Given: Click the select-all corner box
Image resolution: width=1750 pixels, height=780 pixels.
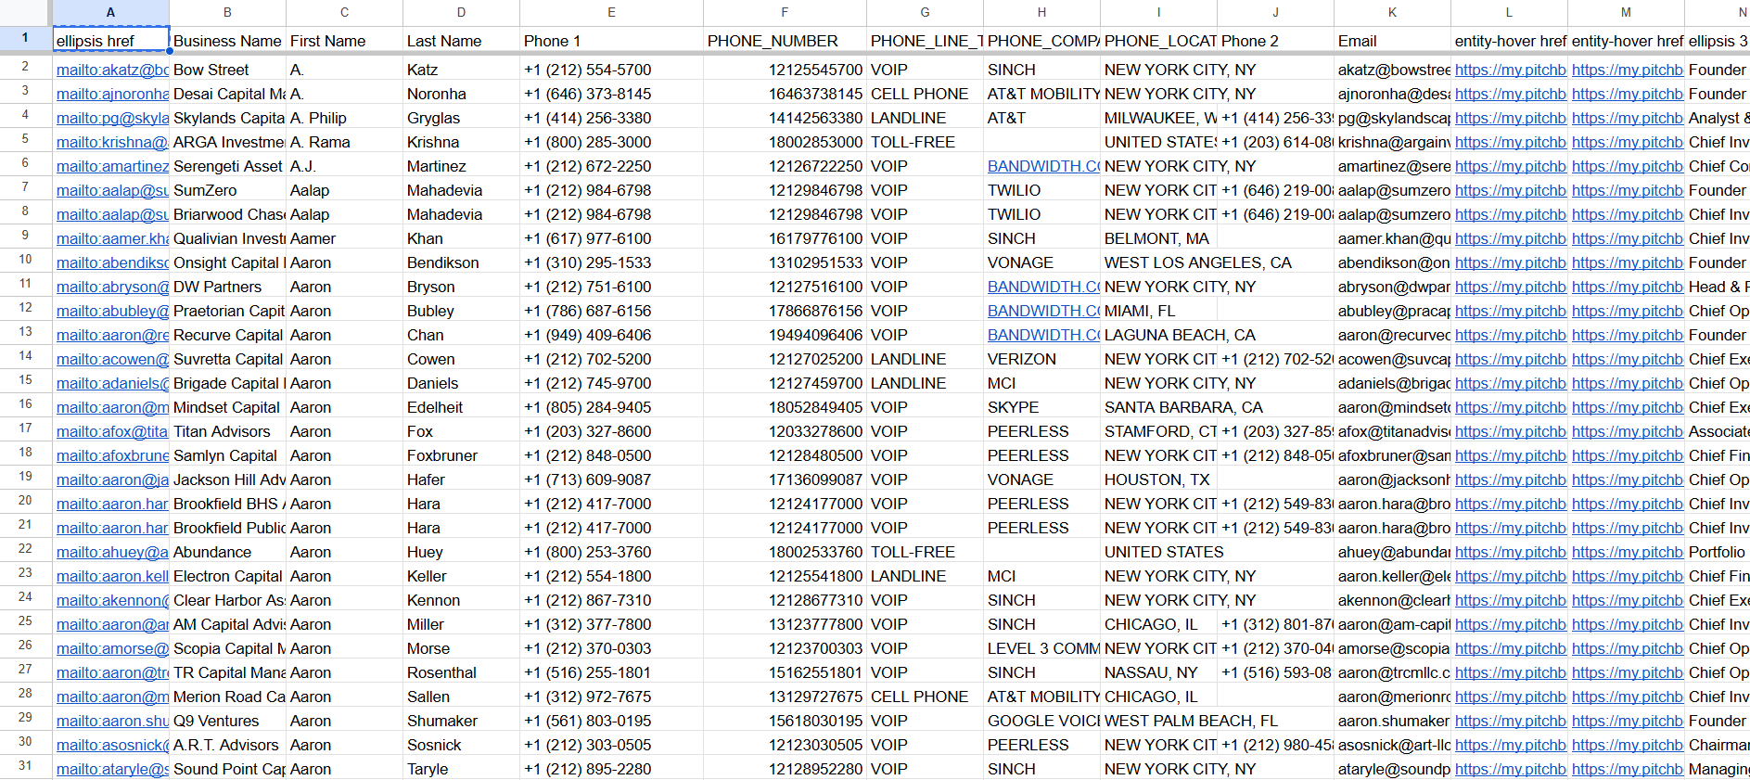Looking at the screenshot, I should [25, 12].
